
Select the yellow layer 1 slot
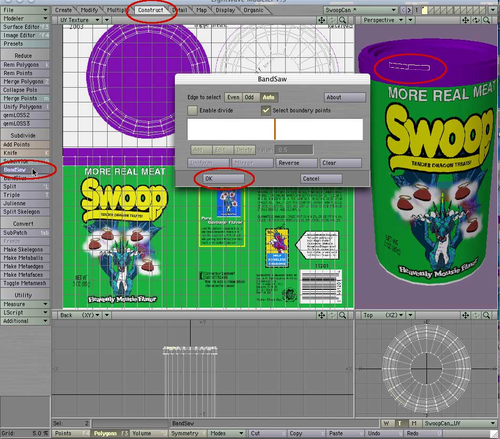click(424, 10)
